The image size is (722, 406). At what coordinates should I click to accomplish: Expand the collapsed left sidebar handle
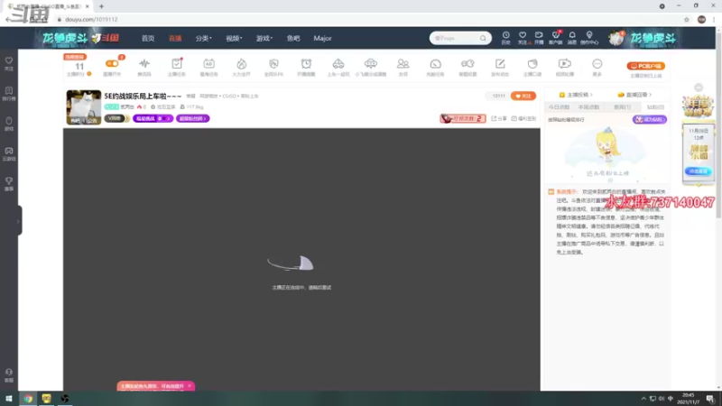tap(18, 221)
